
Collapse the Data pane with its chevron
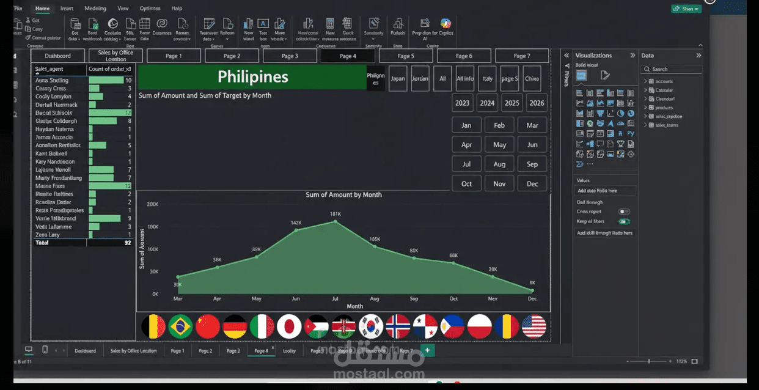(698, 56)
